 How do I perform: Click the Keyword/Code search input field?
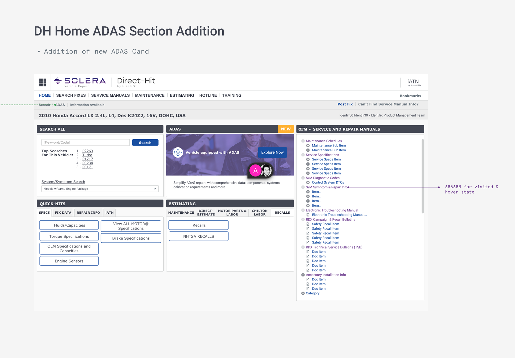coord(86,143)
